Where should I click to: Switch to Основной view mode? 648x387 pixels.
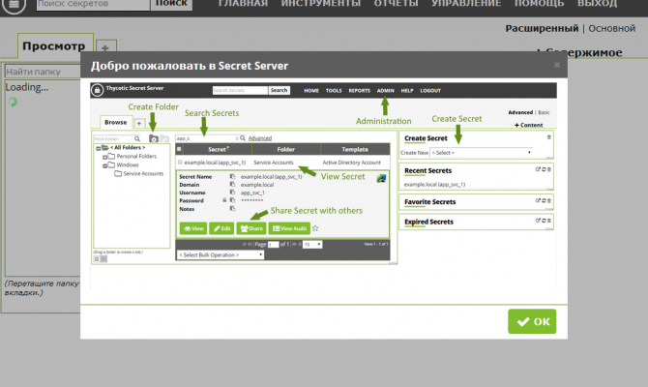611,28
